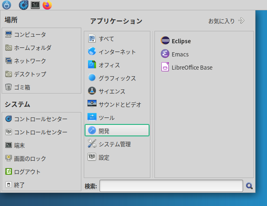Click the sliders コントロールセンター icon
The width and height of the screenshot is (267, 206).
[x=9, y=132]
